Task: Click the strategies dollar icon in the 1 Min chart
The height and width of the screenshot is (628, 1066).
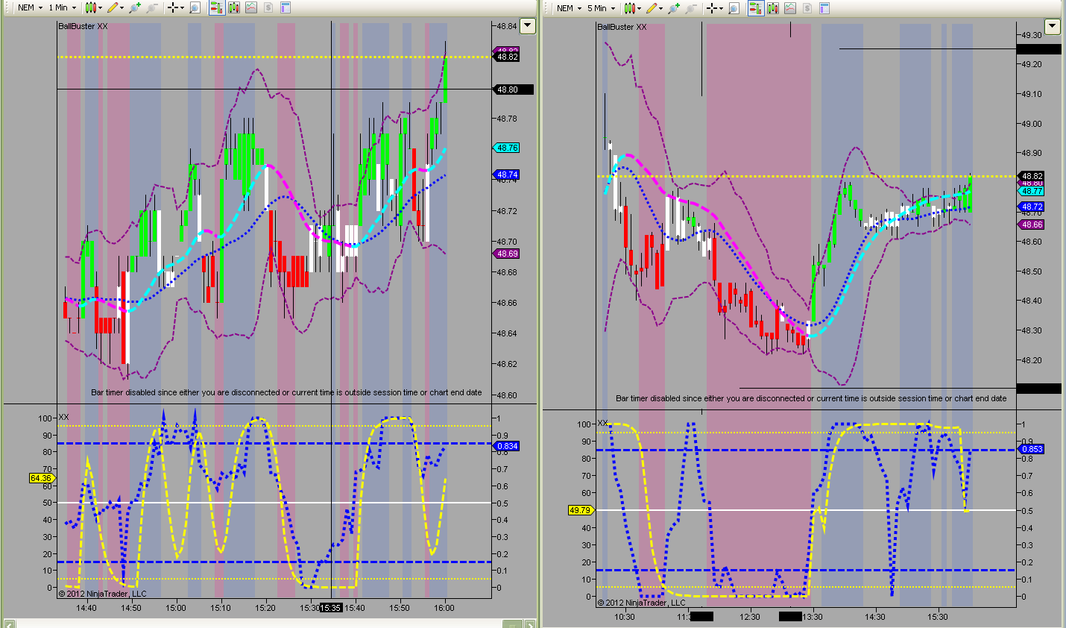Action: tap(268, 7)
